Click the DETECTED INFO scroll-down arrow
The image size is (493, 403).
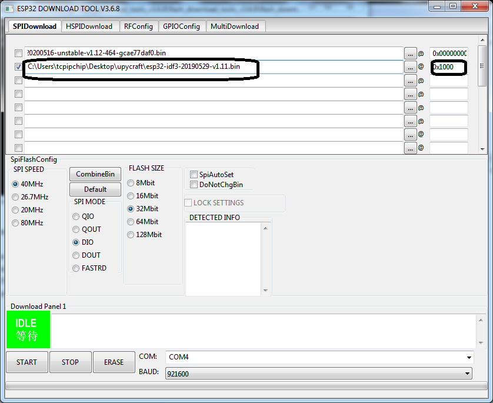tap(265, 291)
